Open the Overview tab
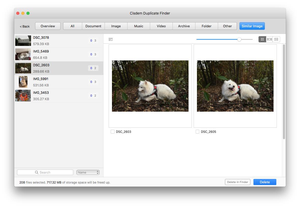The image size is (300, 207). pyautogui.click(x=48, y=26)
